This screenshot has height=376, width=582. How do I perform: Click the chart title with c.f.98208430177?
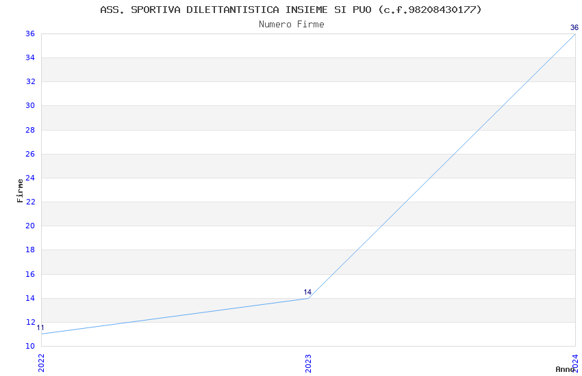[x=291, y=10]
